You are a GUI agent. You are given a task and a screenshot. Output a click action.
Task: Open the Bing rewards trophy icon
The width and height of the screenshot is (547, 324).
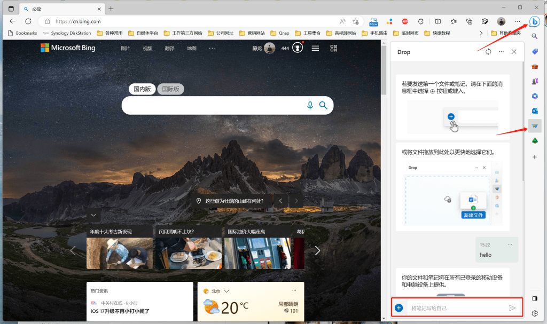tap(298, 48)
